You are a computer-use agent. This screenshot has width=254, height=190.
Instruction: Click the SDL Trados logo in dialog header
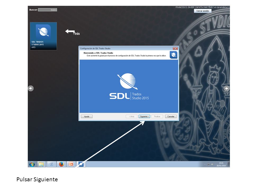(x=174, y=55)
